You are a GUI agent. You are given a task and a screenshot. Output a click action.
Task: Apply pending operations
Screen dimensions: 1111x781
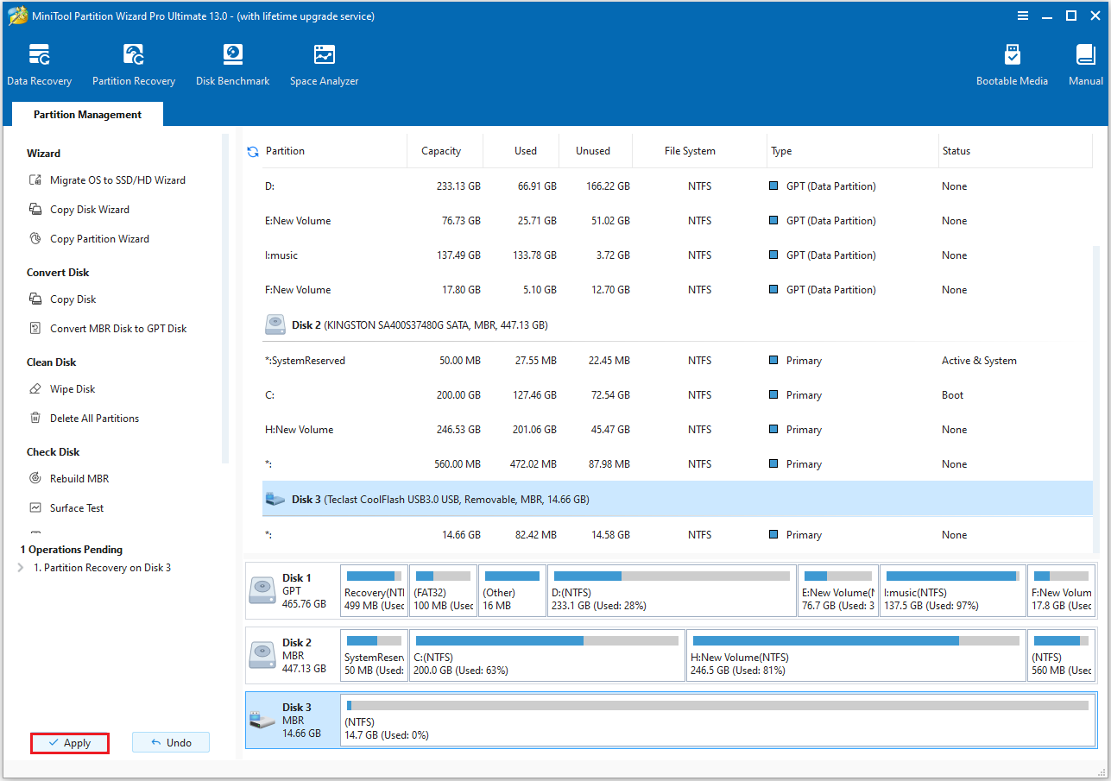tap(70, 743)
